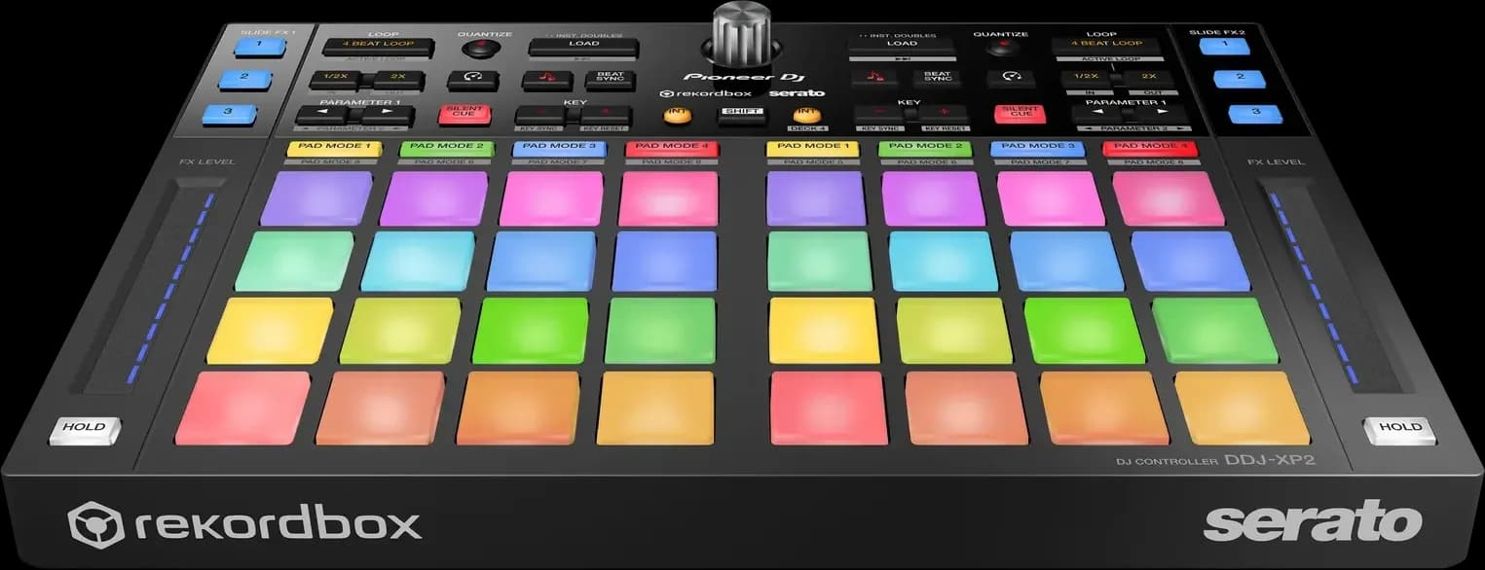1485x570 pixels.
Task: Click the large serato logo on front
Action: tap(1312, 521)
